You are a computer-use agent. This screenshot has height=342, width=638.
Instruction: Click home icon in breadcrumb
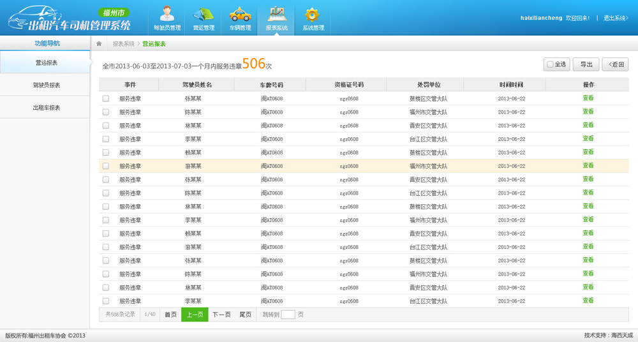[99, 44]
